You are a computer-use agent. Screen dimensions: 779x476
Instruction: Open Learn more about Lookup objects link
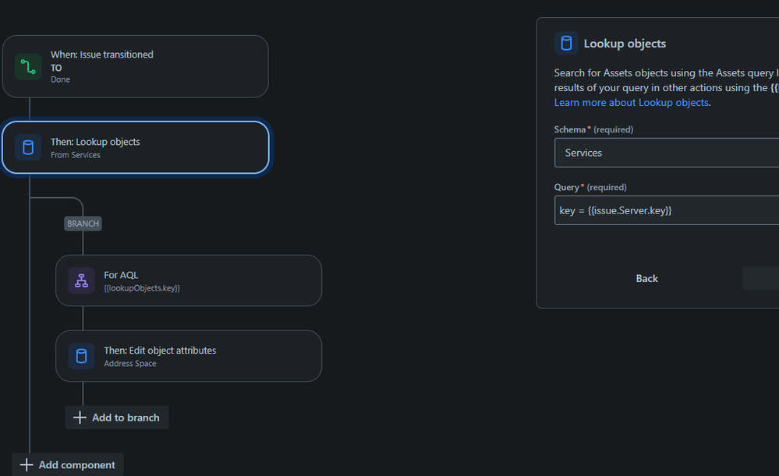(x=632, y=102)
